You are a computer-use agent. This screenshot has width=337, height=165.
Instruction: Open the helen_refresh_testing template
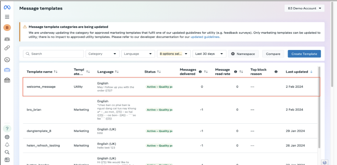43,146
